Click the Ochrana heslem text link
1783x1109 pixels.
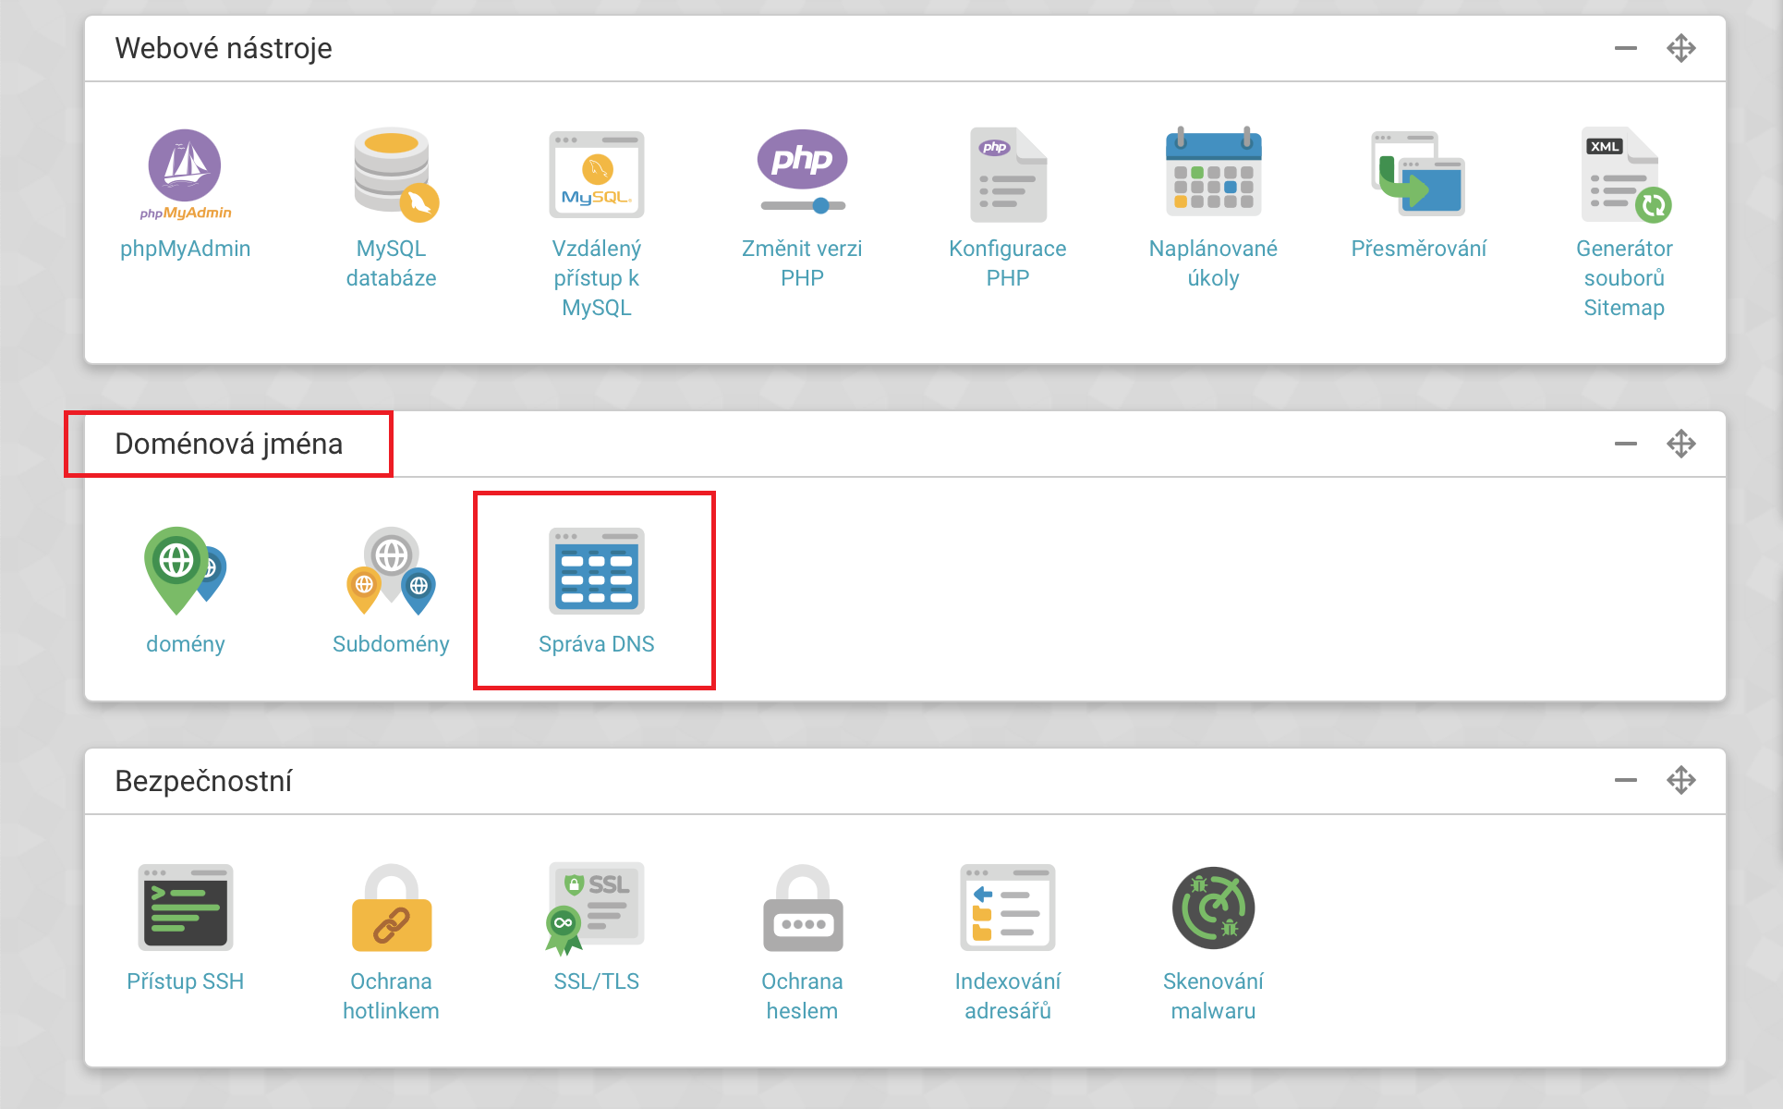[x=802, y=996]
